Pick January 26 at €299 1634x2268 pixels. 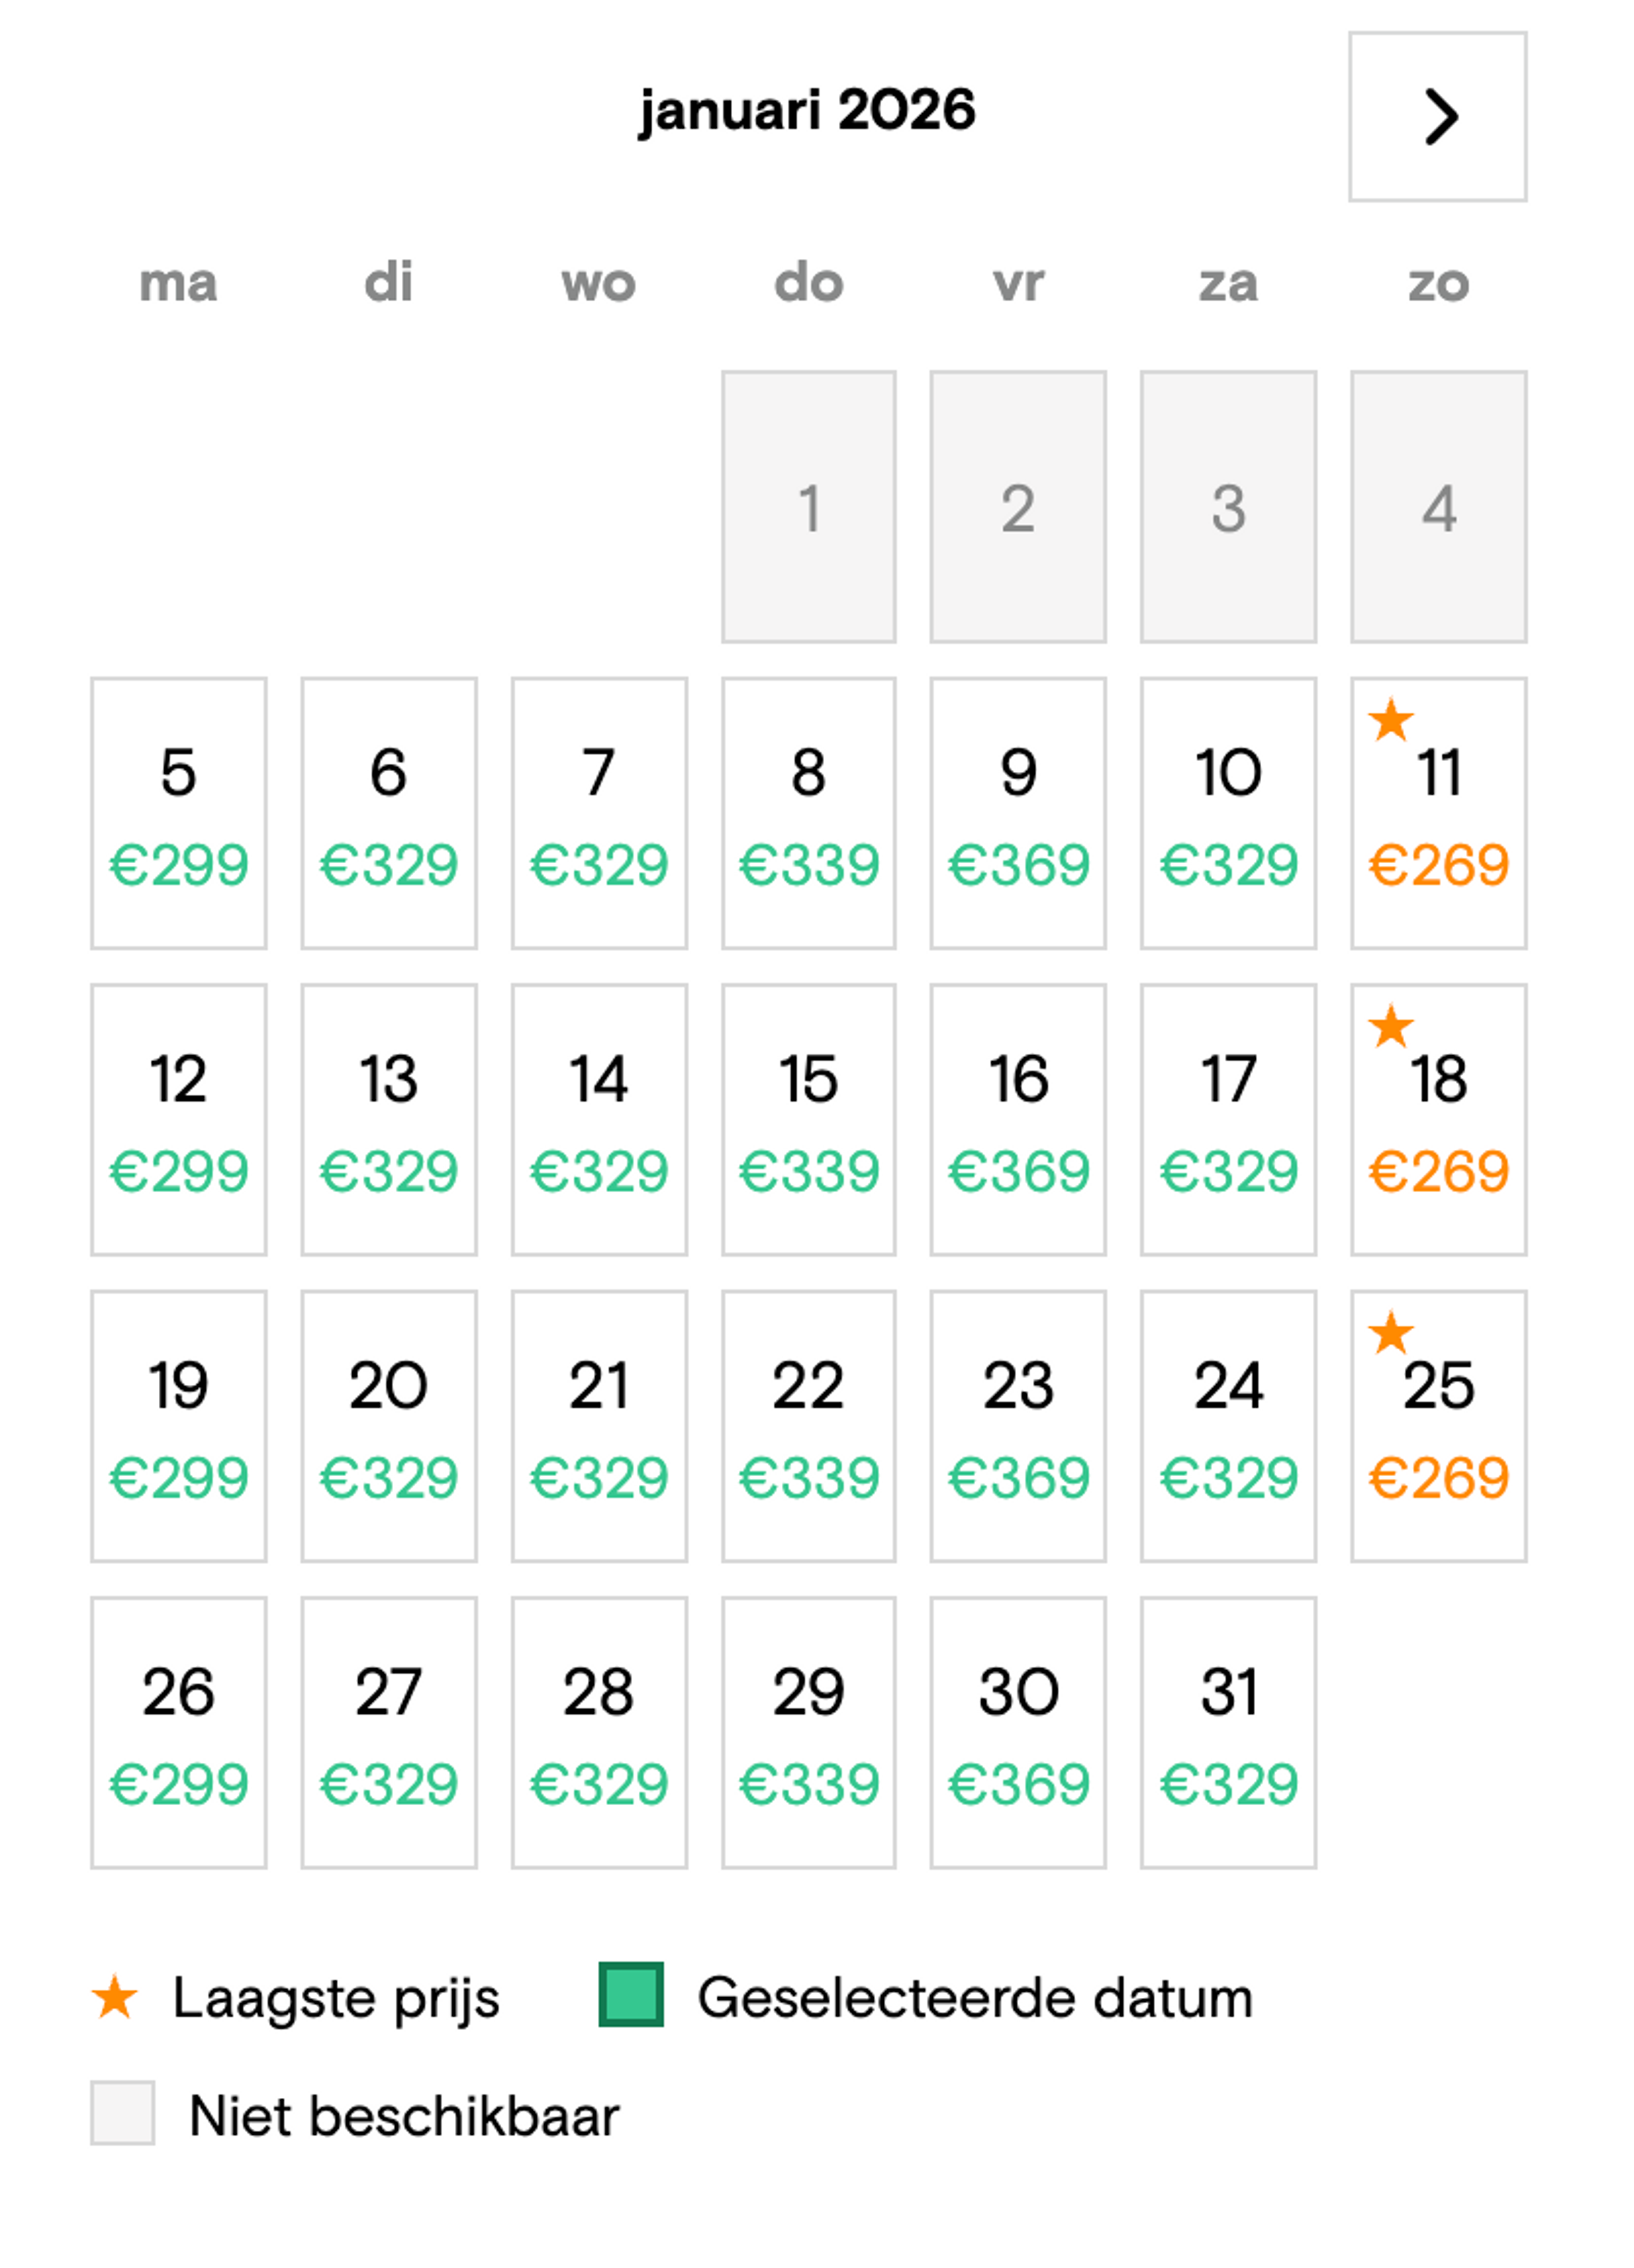(x=179, y=1732)
